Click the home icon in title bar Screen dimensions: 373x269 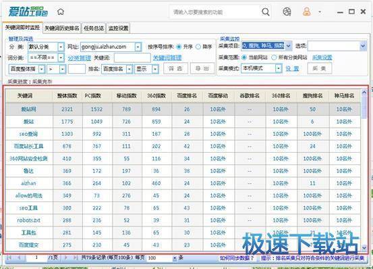61,11
